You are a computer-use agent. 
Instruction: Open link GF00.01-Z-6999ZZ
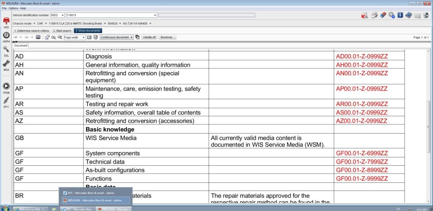(362, 153)
